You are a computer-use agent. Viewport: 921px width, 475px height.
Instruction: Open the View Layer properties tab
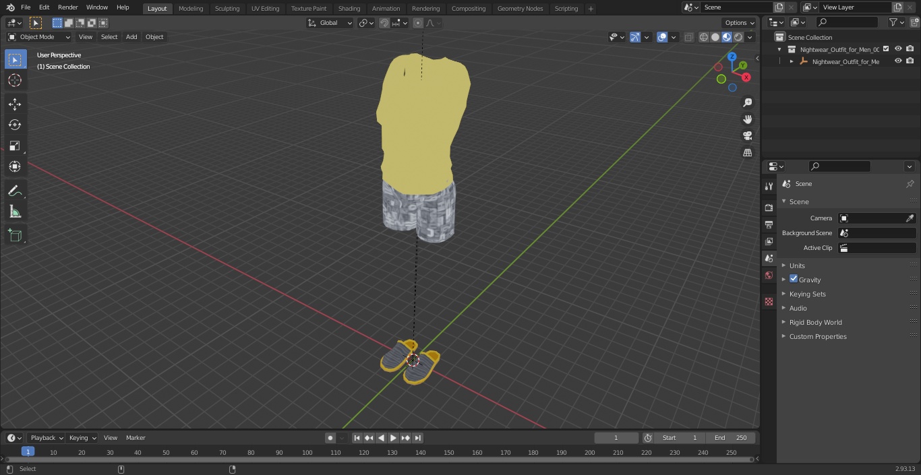pos(769,241)
